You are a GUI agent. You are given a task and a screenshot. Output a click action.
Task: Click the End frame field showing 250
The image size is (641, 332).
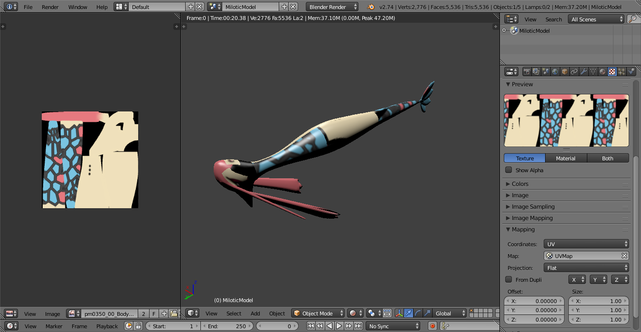click(226, 326)
